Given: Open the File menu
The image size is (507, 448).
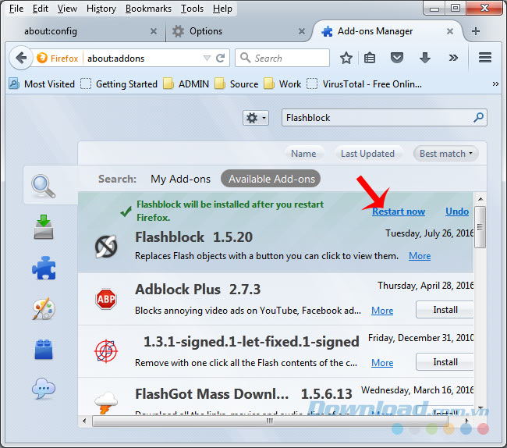Looking at the screenshot, I should (x=16, y=9).
